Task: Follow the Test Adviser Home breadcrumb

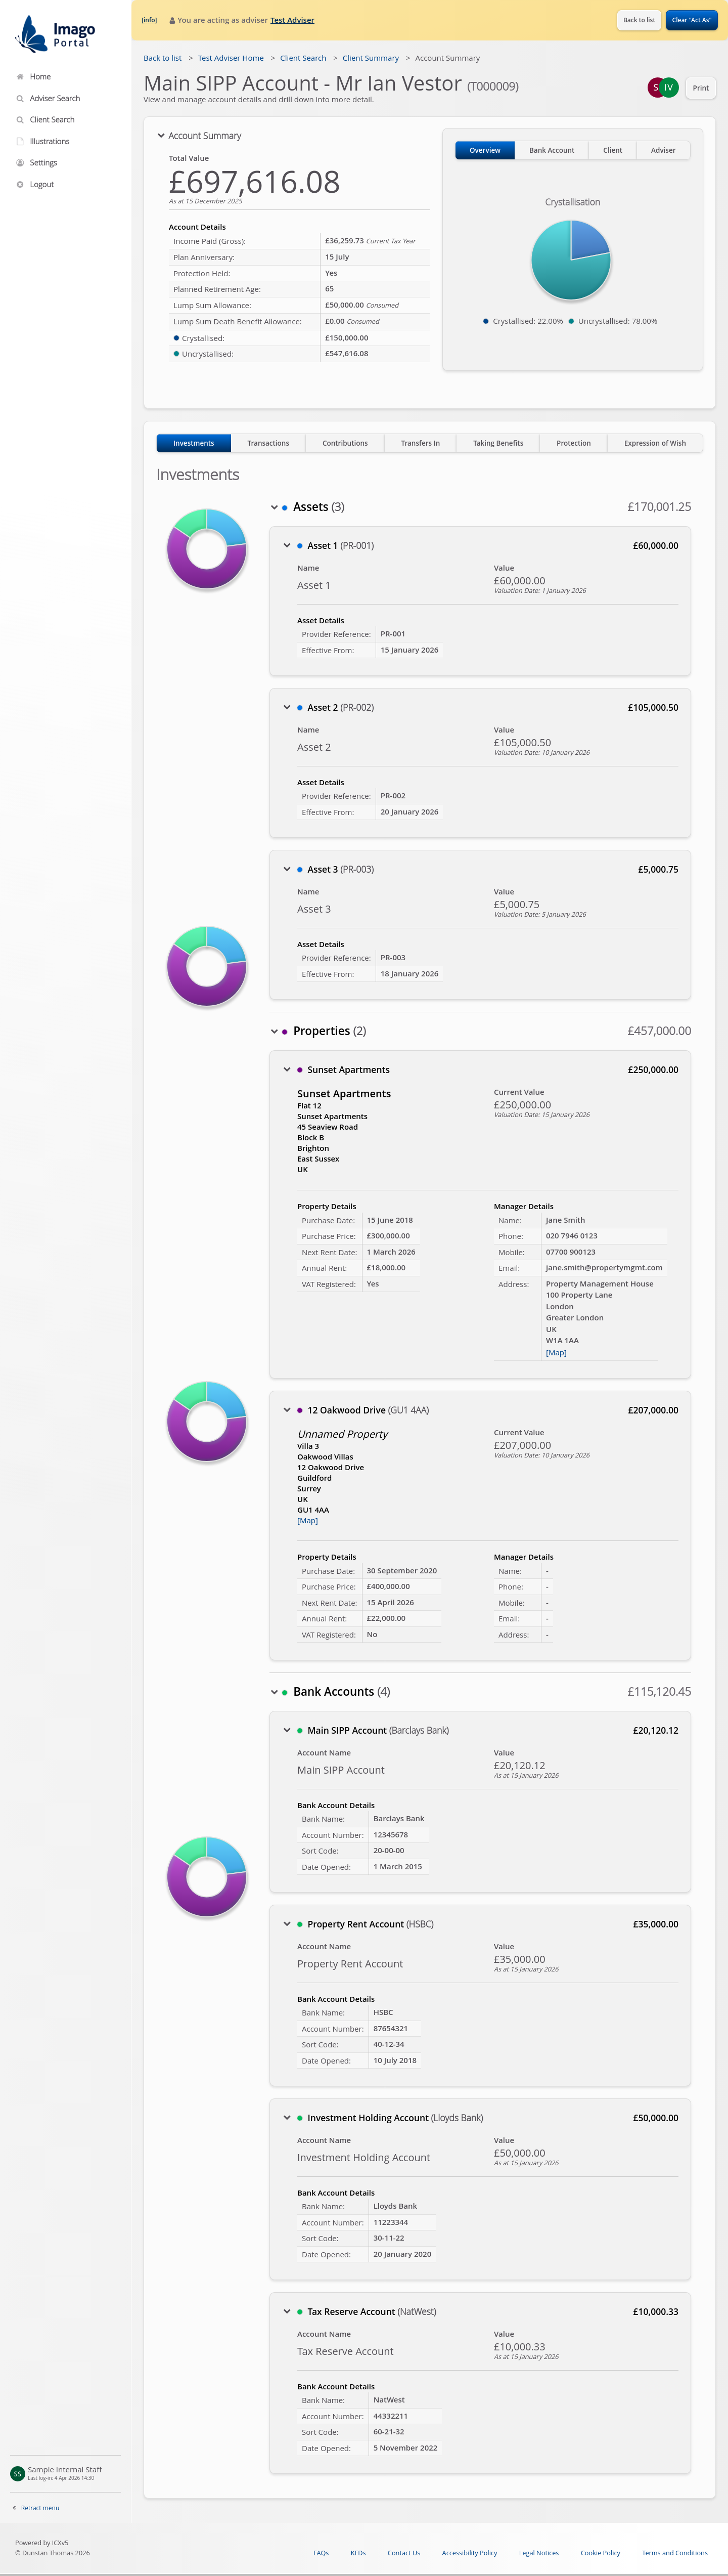Action: (x=231, y=58)
